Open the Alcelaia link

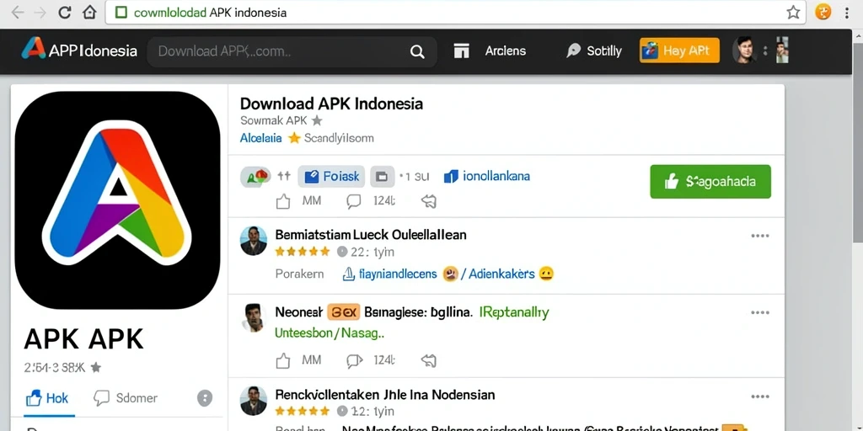[261, 138]
